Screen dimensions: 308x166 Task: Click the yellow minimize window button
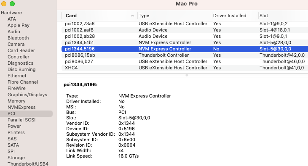click(x=4, y=4)
